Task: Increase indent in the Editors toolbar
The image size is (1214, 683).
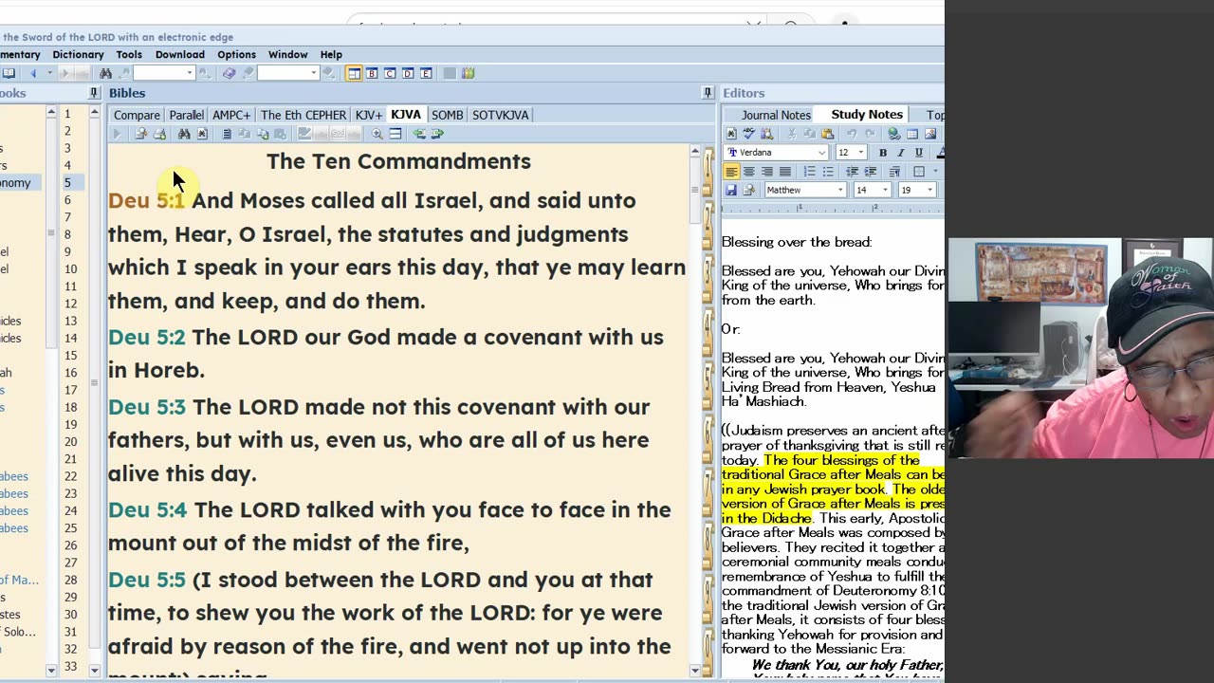Action: coord(870,171)
